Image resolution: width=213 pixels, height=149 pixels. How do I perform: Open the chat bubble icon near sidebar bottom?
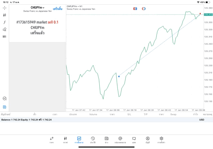tap(5, 99)
